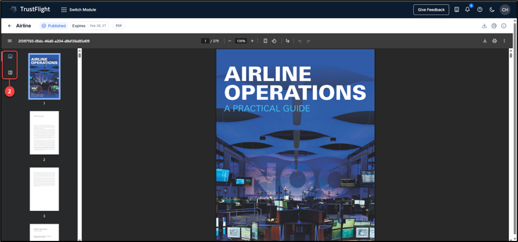Download the PDF from viewer toolbar
The height and width of the screenshot is (242, 518).
click(x=485, y=41)
